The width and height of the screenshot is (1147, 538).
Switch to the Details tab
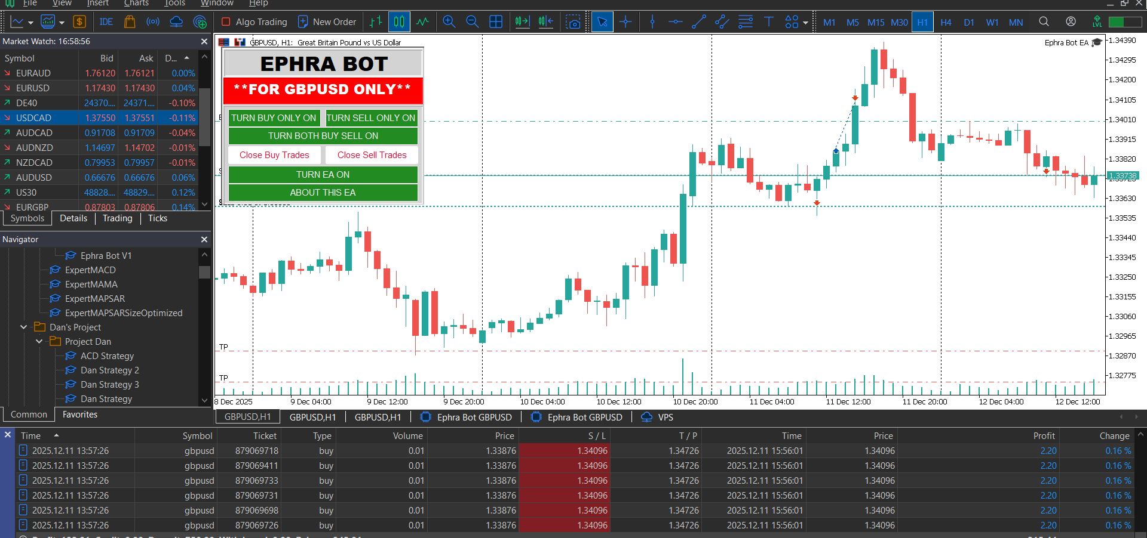(73, 218)
